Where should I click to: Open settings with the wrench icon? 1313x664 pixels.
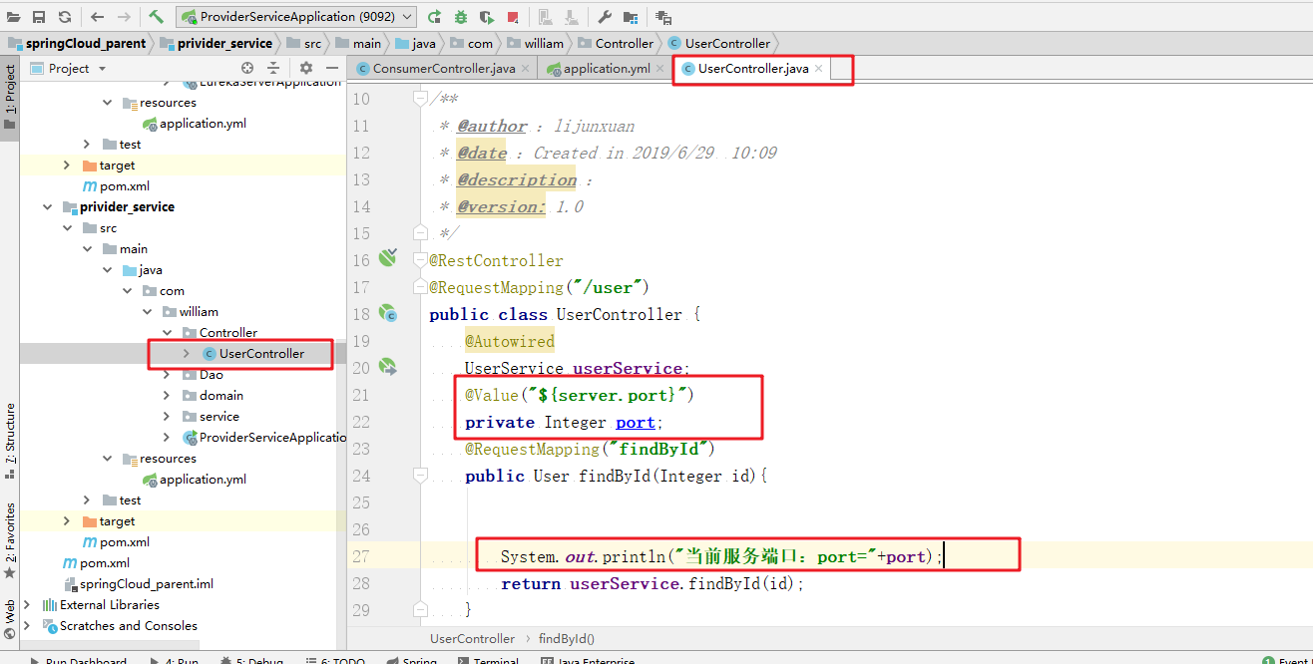(605, 17)
